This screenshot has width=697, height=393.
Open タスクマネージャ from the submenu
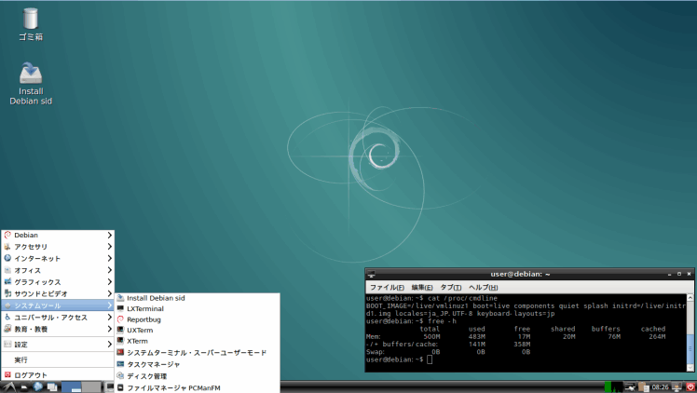pyautogui.click(x=198, y=364)
